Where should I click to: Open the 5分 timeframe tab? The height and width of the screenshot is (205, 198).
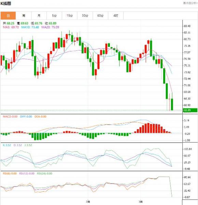coord(54,16)
